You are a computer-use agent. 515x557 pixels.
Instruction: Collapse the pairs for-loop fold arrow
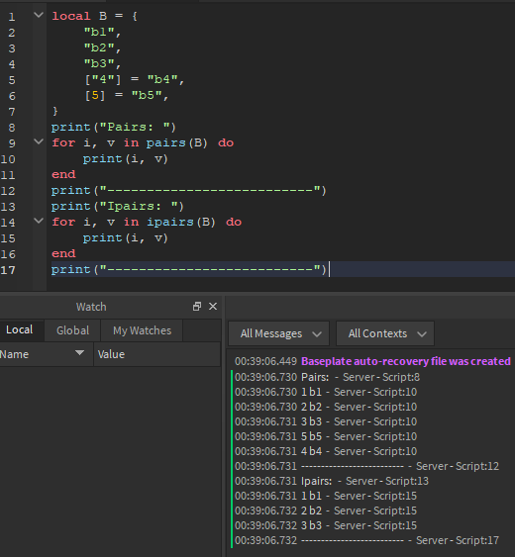coord(39,141)
